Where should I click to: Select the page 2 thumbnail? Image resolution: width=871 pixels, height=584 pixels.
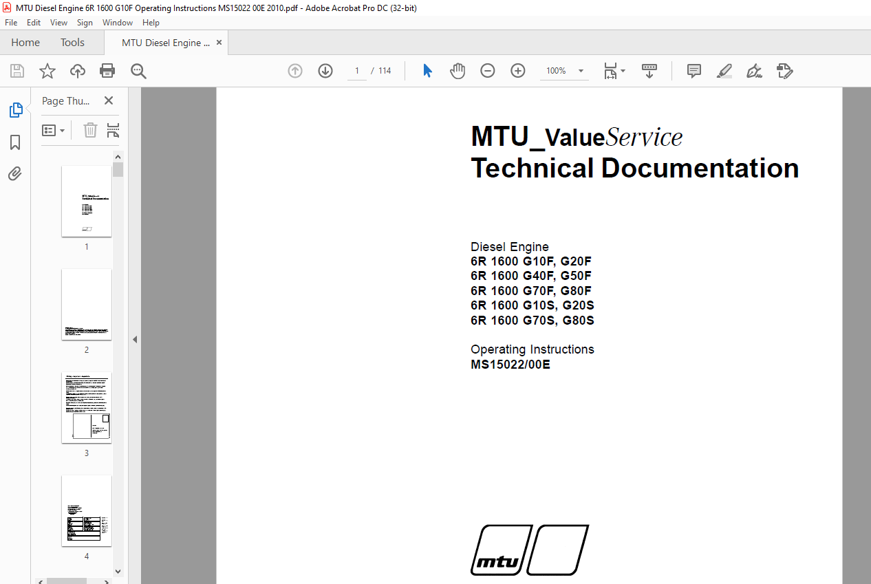tap(87, 305)
